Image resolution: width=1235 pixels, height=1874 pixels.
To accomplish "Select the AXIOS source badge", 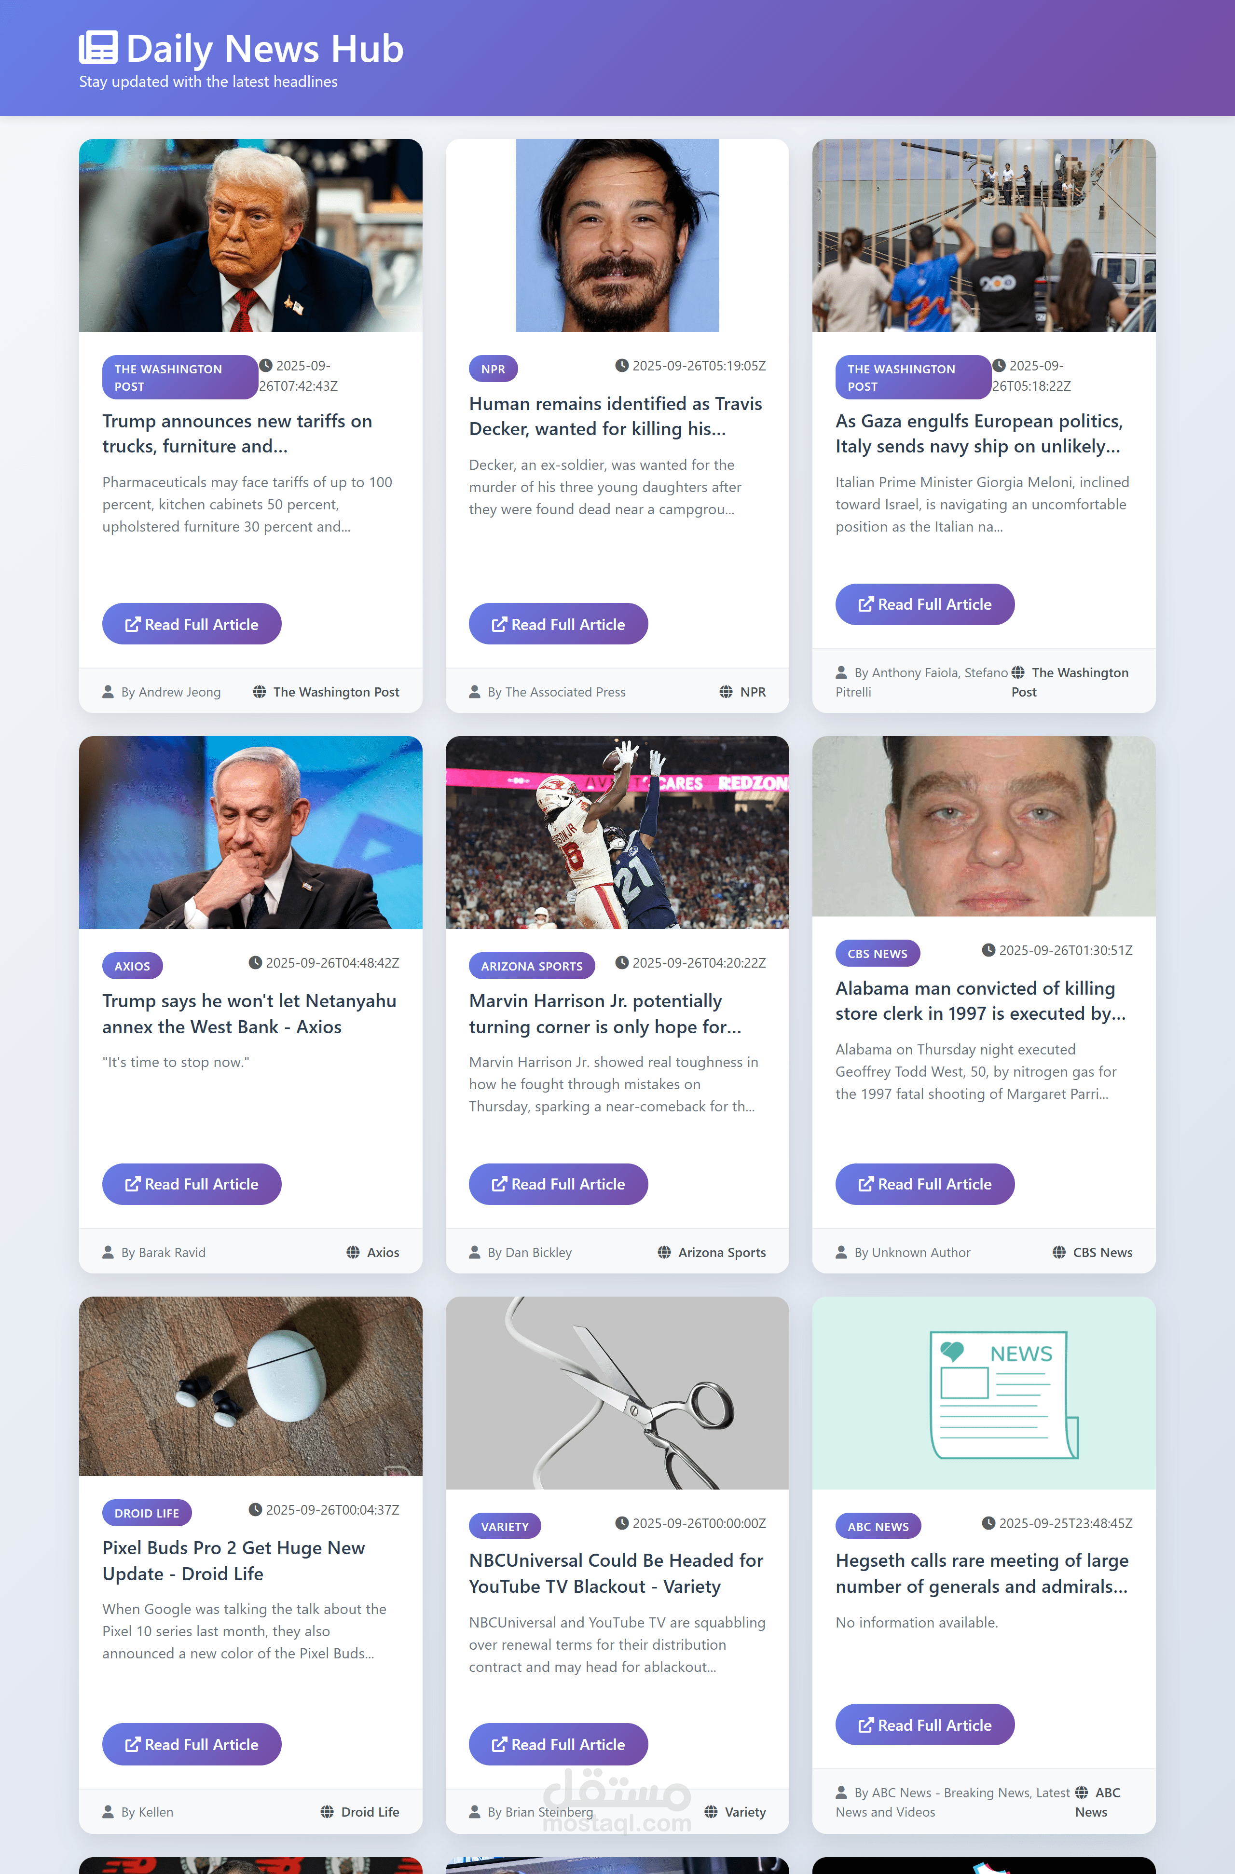I will point(132,966).
